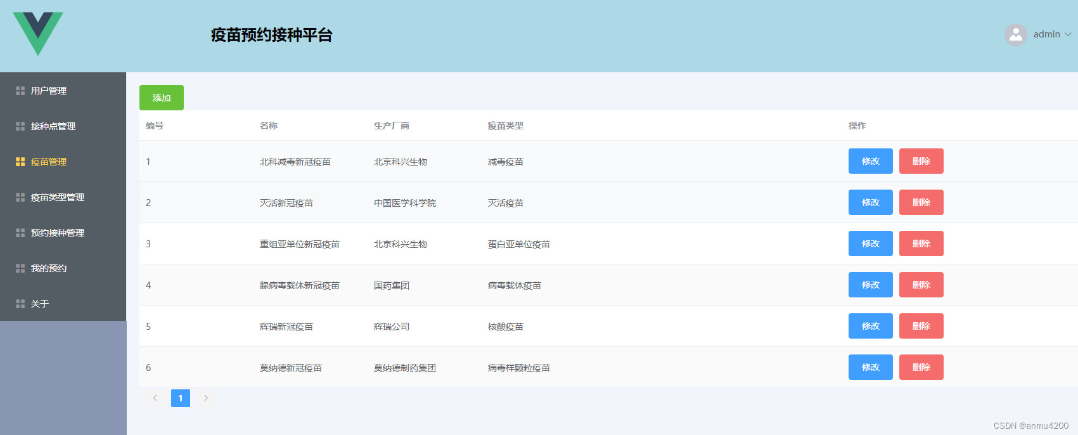Click the admin user avatar icon

1016,35
